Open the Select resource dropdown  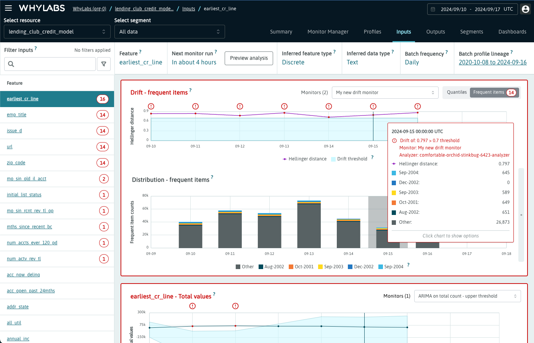57,32
